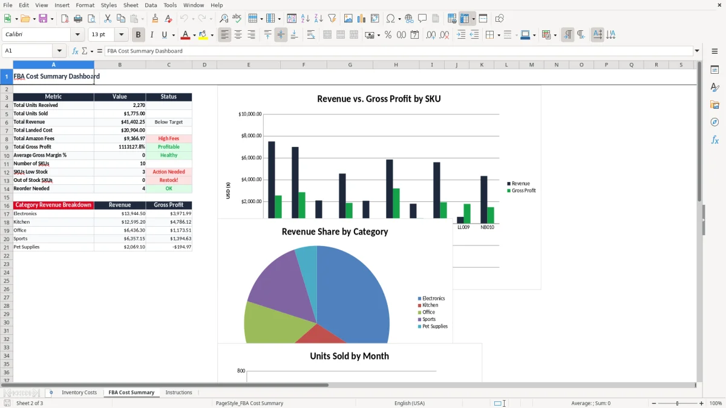Screen dimensions: 726x408
Task: Format as Percent icon
Action: click(388, 35)
